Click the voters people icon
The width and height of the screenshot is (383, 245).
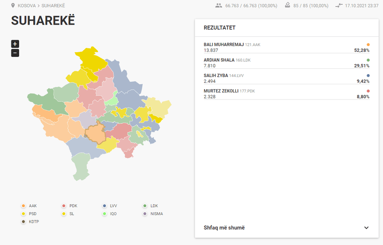coord(218,6)
